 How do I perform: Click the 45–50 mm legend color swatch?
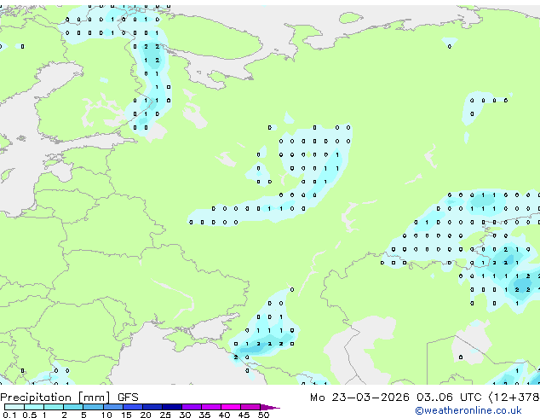pyautogui.click(x=250, y=407)
